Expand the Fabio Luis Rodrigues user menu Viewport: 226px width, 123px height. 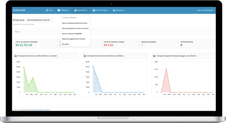(x=206, y=10)
